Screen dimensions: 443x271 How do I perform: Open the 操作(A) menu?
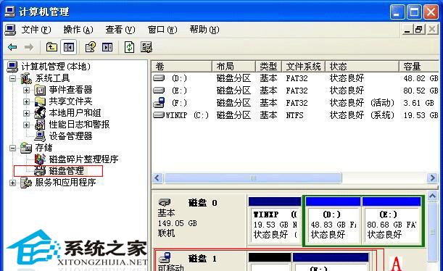click(78, 30)
